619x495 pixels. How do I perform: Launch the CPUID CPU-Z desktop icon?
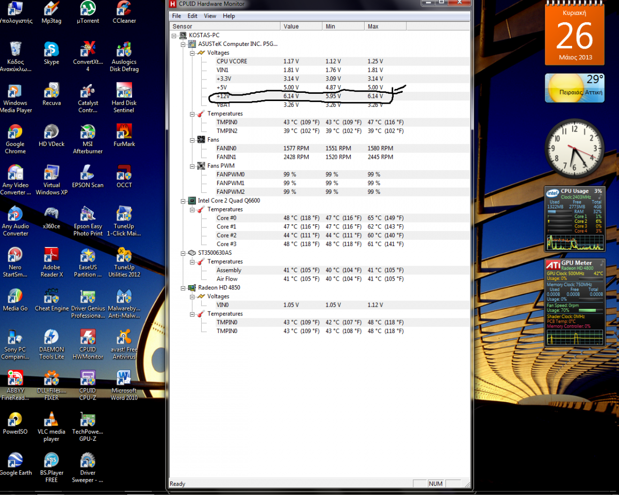pyautogui.click(x=88, y=385)
